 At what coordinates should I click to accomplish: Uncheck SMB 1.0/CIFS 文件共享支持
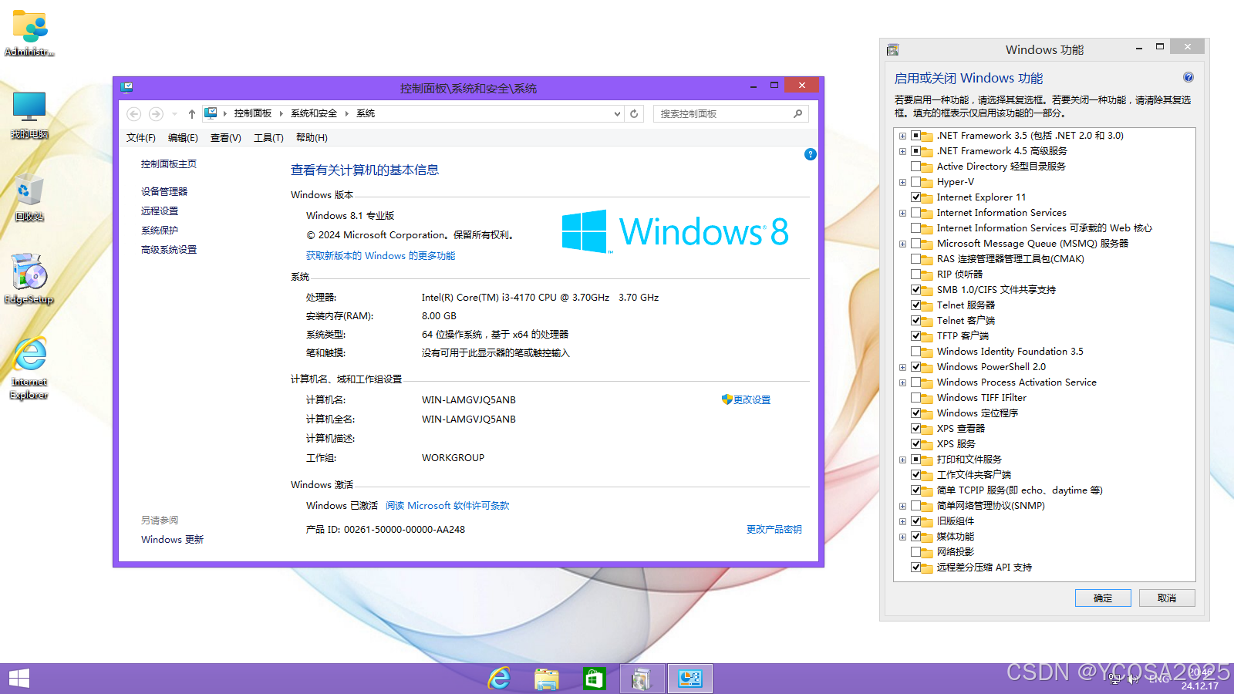[x=916, y=290]
